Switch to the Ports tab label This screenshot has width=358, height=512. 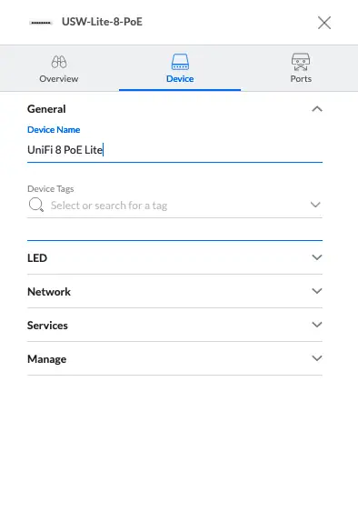tap(301, 79)
